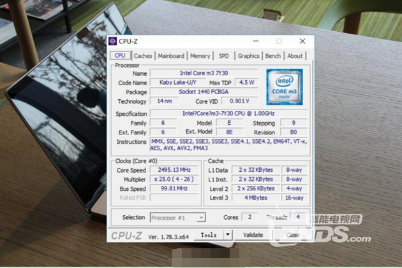Click the Level 3 value 4 MBytes
402x268 pixels.
click(x=256, y=198)
